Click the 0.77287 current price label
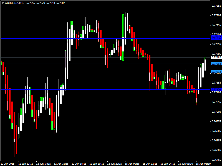The image size is (222, 166). 216,58
